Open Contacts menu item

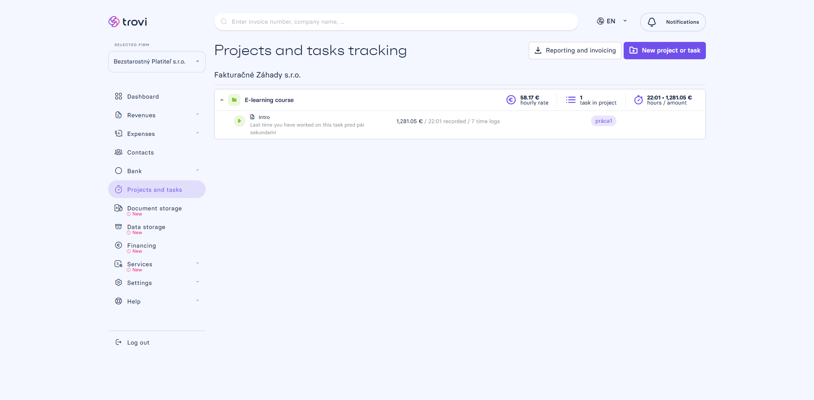point(157,152)
